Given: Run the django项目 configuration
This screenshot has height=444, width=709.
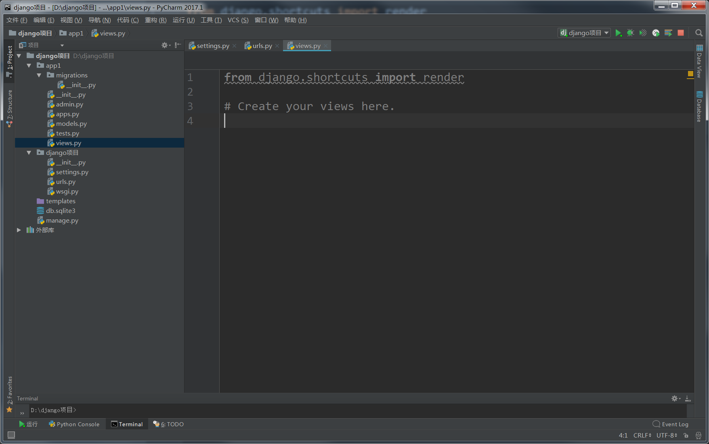Looking at the screenshot, I should click(x=619, y=33).
